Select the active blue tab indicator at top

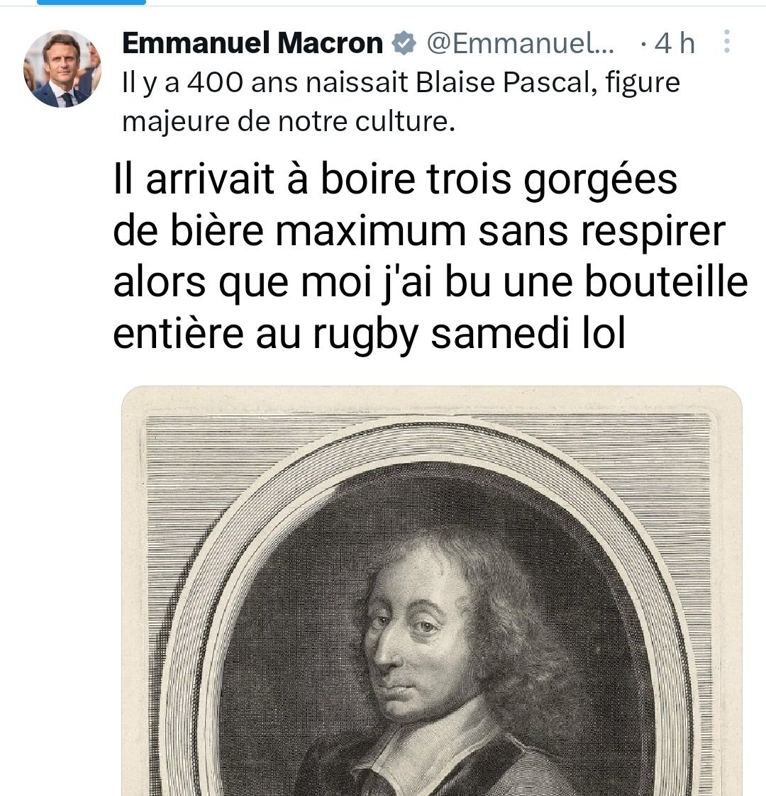[91, 3]
